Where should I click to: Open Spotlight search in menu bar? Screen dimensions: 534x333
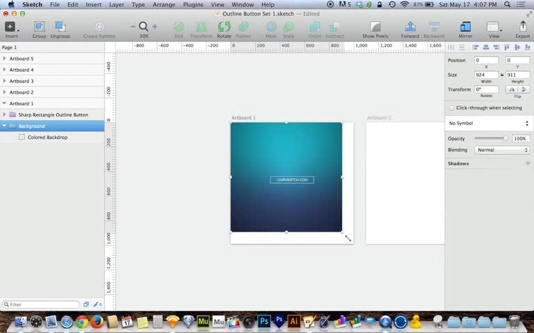507,4
